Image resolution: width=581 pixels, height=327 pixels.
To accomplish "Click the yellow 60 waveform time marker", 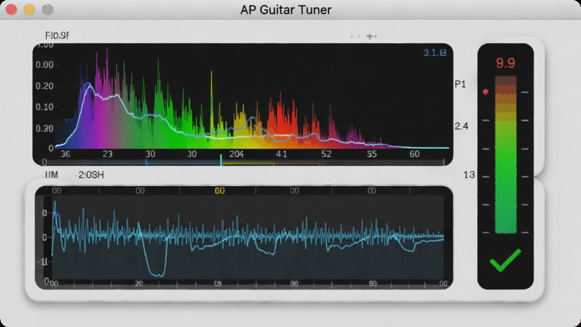I will point(220,191).
